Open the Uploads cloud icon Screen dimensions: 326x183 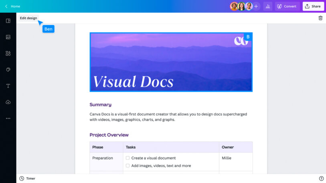(x=8, y=102)
